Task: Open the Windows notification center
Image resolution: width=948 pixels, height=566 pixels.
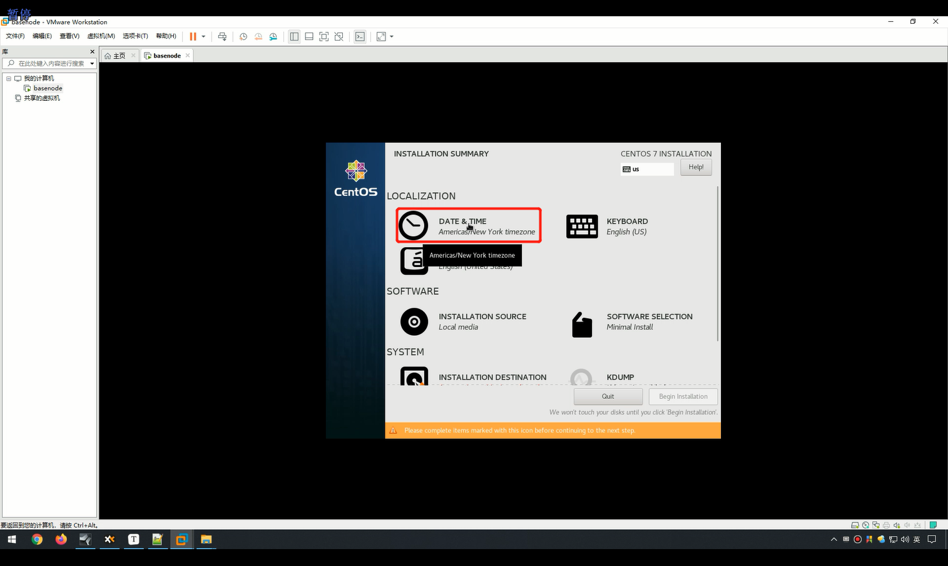Action: pos(932,539)
